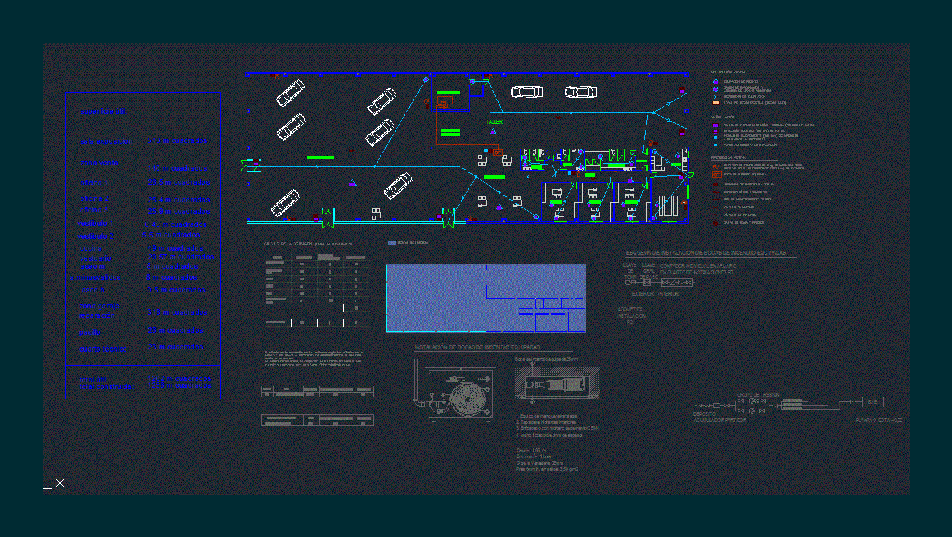Select the 'SEÑALIZACIÓN' legend heading
This screenshot has height=537, width=952.
[723, 116]
